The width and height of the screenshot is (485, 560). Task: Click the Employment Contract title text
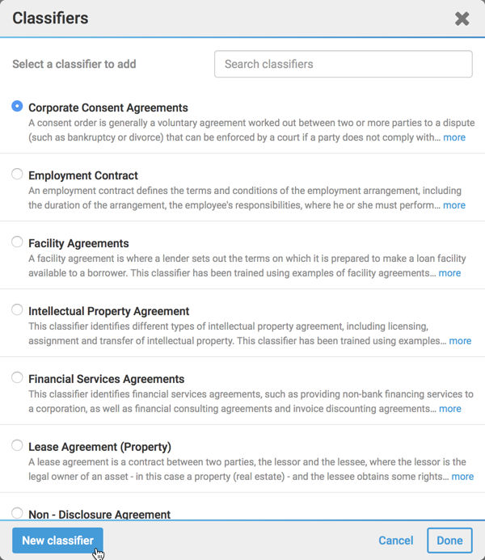(83, 175)
